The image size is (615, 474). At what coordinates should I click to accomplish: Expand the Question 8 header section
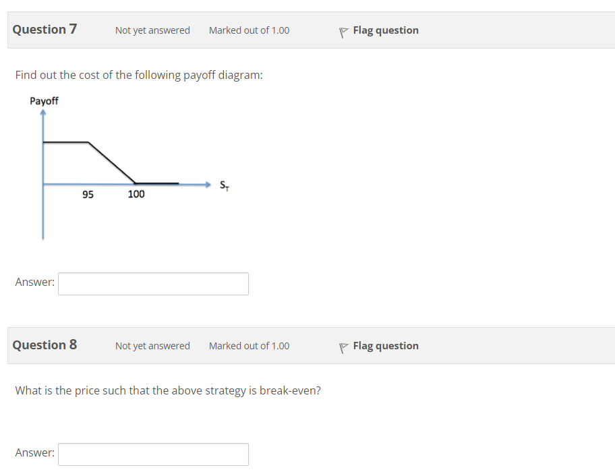point(45,345)
